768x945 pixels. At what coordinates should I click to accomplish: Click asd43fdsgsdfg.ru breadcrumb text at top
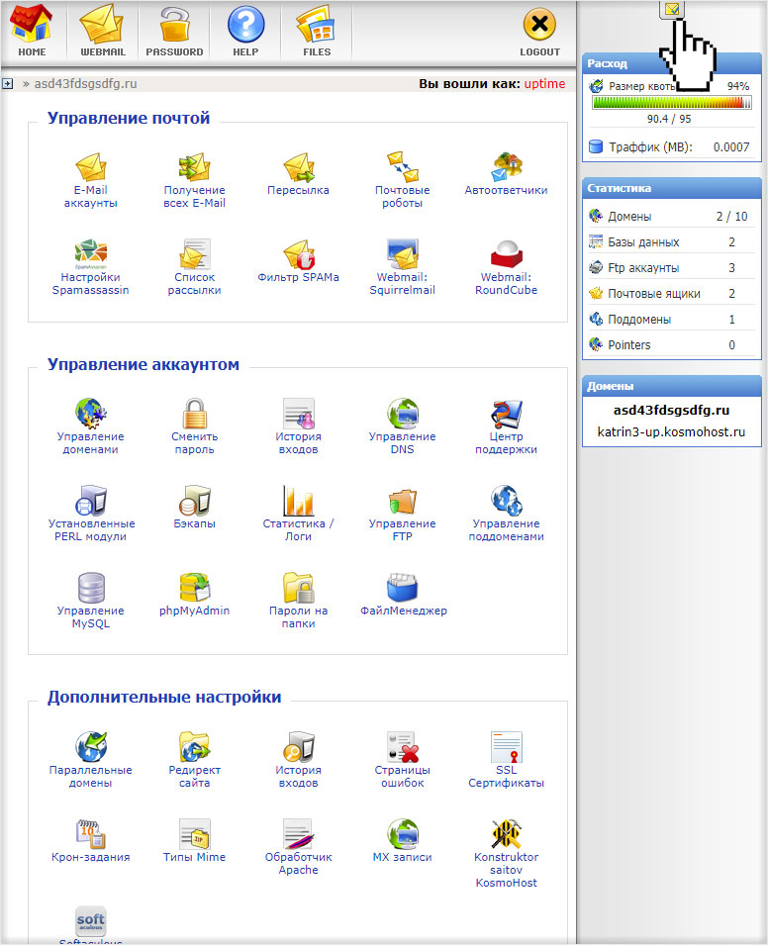tap(85, 84)
